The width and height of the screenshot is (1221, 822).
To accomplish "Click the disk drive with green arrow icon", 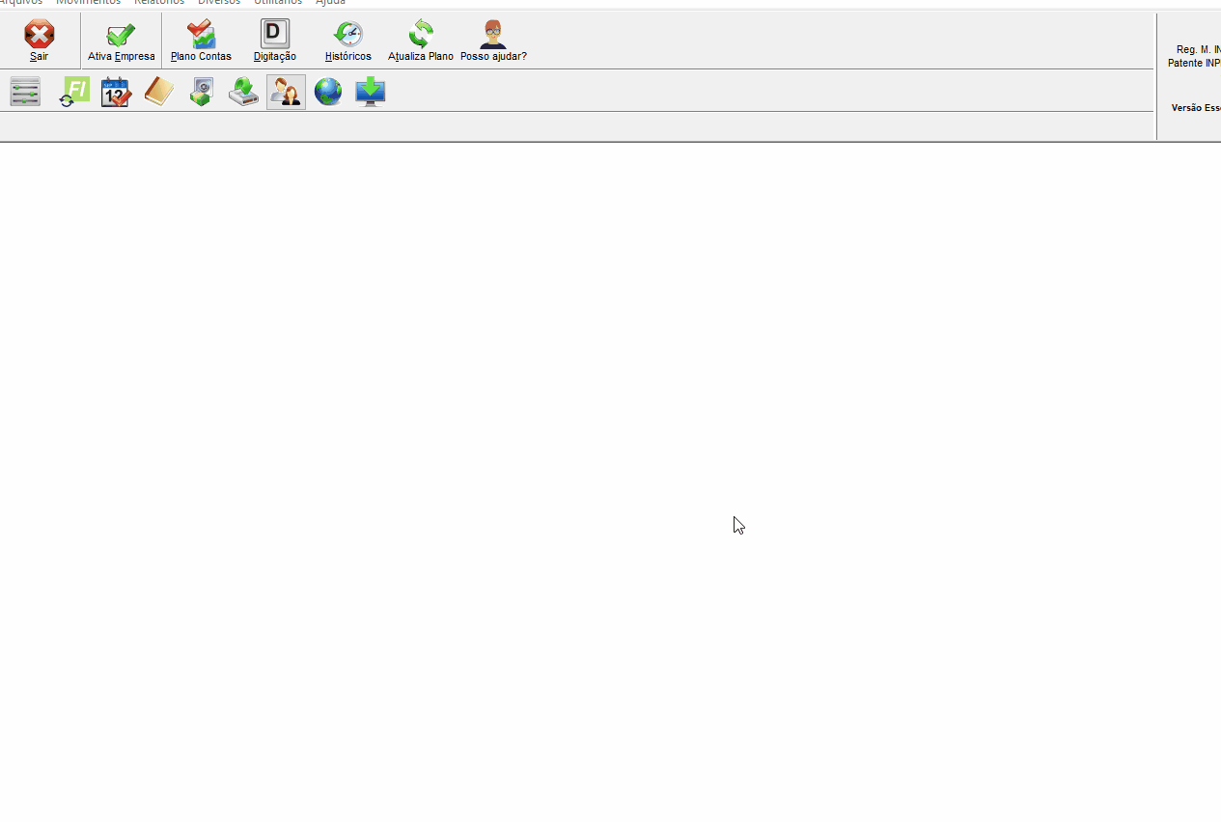I will pos(243,92).
